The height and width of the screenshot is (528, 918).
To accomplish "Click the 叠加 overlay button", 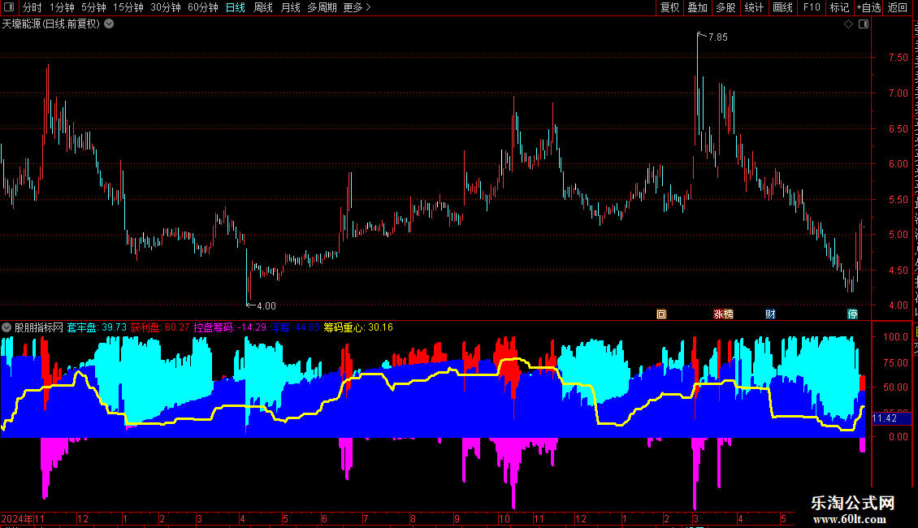I will (x=698, y=7).
